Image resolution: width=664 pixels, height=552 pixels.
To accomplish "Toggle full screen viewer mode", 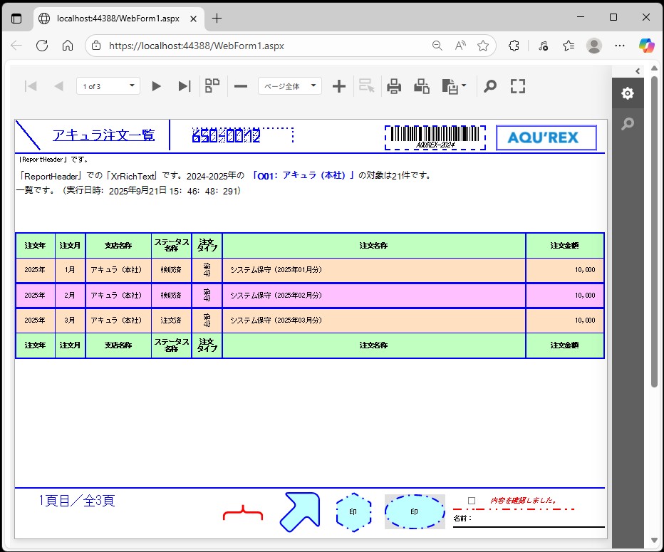I will tap(518, 86).
